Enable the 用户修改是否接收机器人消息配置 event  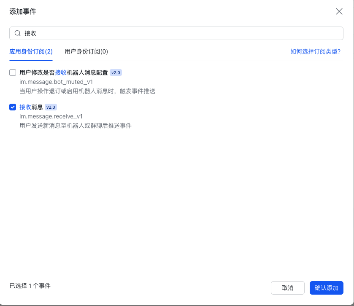[12, 72]
